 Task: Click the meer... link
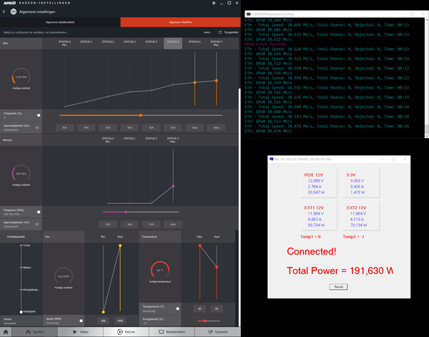(207, 32)
